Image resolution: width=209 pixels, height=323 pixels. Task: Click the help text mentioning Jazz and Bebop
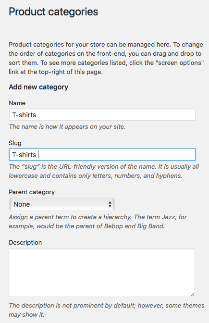[98, 222]
